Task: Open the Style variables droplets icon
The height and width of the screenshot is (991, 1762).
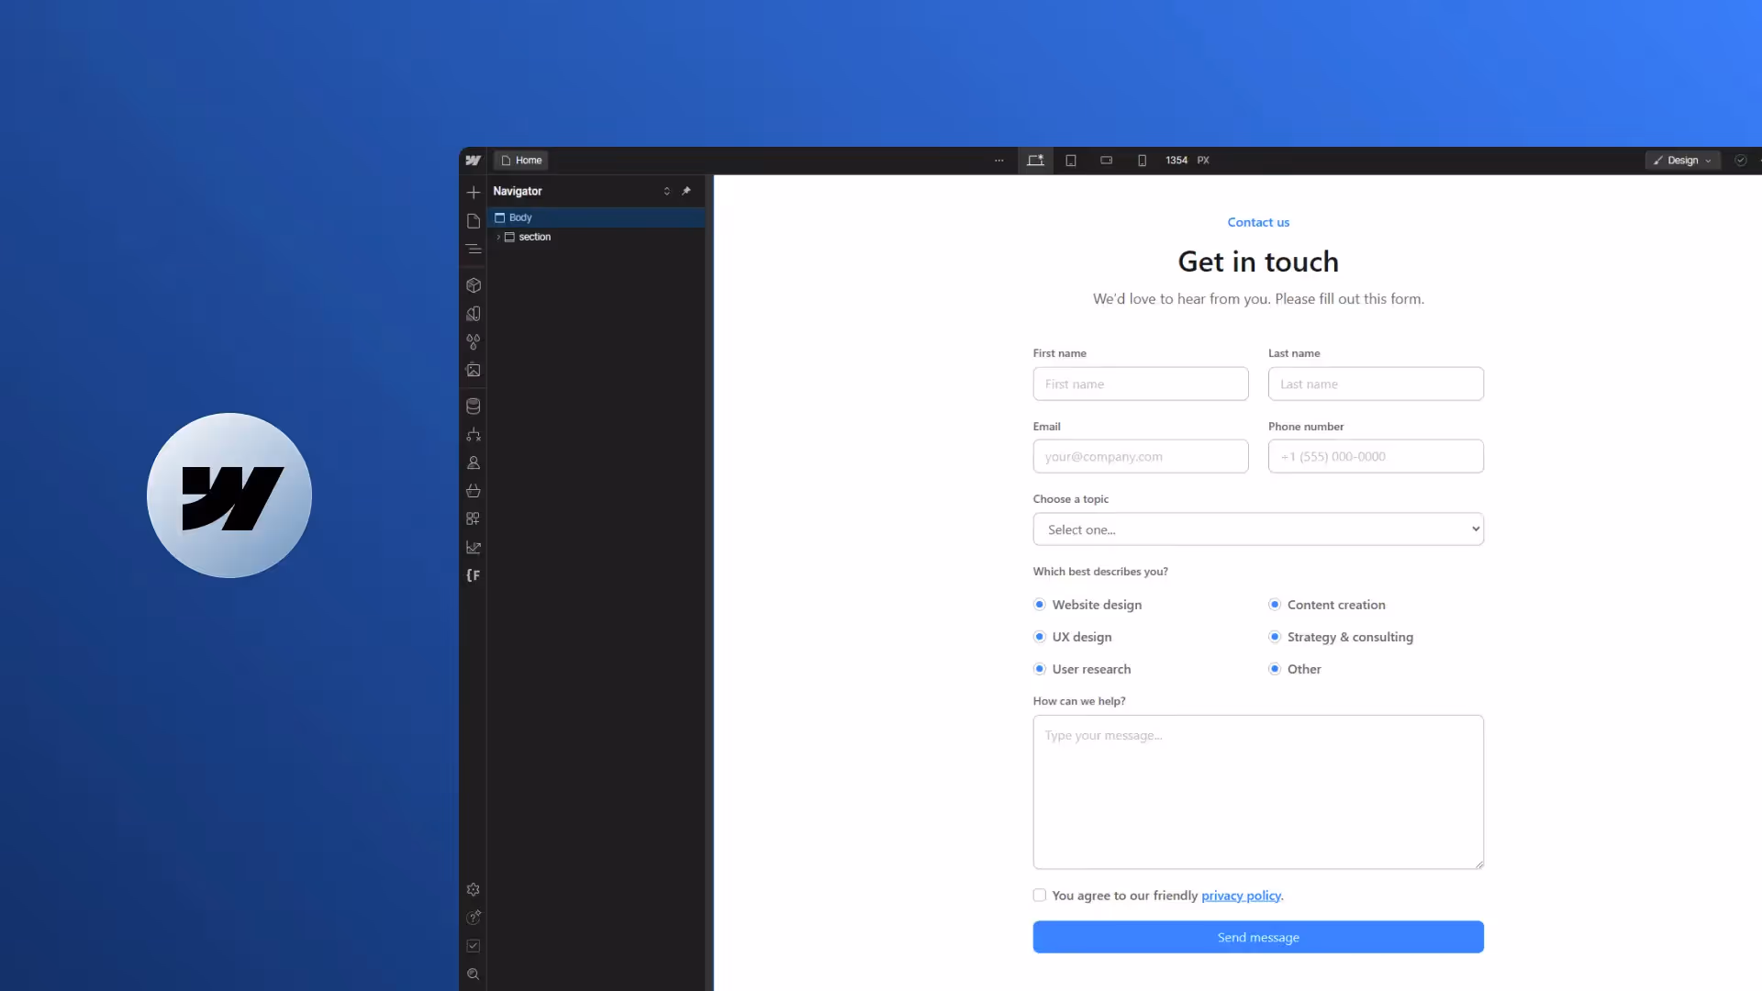Action: pyautogui.click(x=474, y=342)
